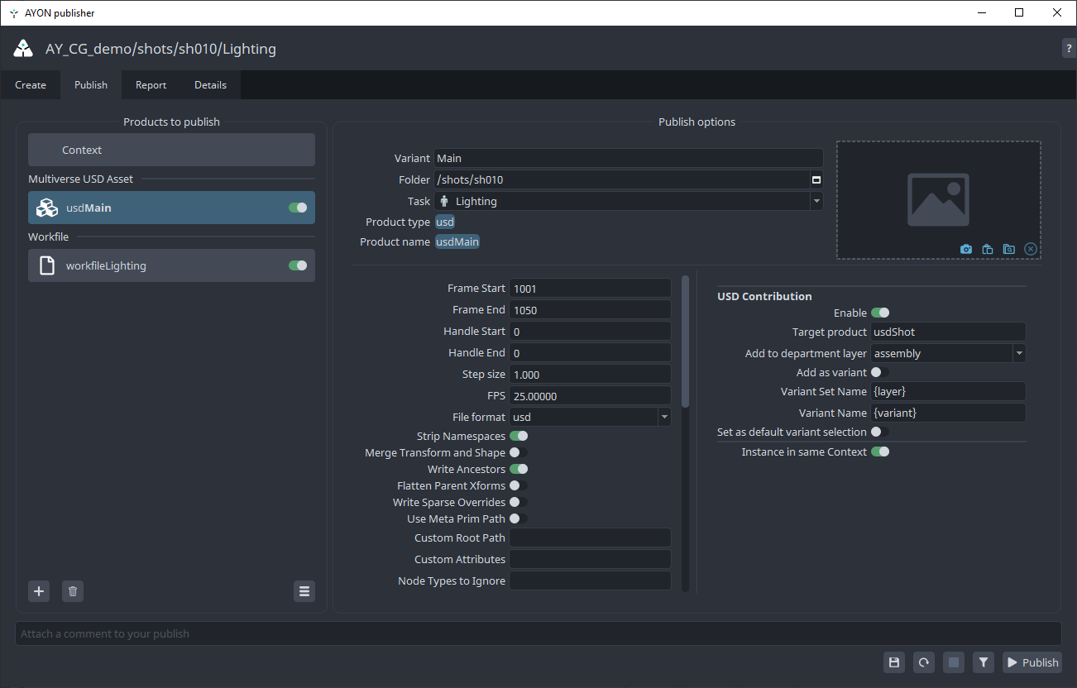This screenshot has height=688, width=1077.
Task: Disable Strip Namespaces switch
Action: click(519, 436)
